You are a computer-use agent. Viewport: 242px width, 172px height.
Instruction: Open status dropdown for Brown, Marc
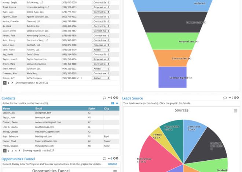101,64
